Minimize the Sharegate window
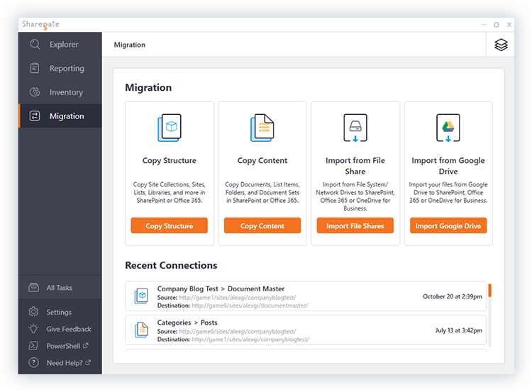This screenshot has width=532, height=392. [483, 24]
